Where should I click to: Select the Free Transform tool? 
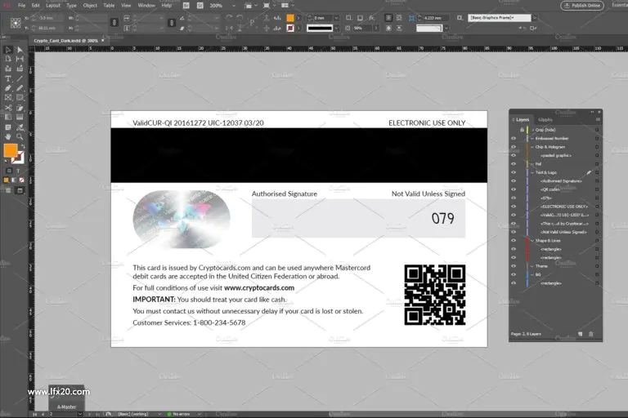[x=20, y=108]
